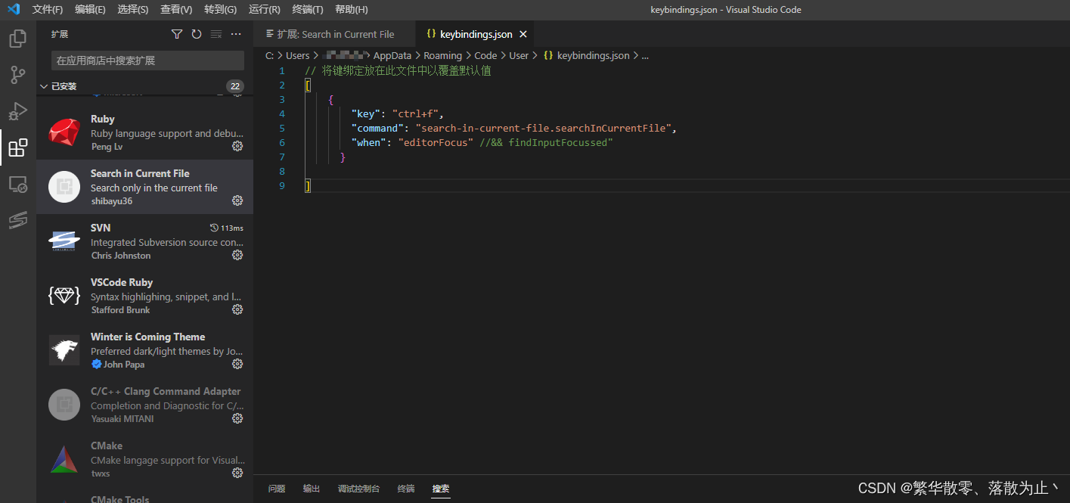
Task: Open the 调试控制台 panel tab
Action: pos(358,489)
